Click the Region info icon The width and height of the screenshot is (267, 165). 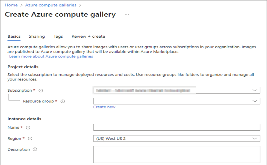click(x=30, y=139)
